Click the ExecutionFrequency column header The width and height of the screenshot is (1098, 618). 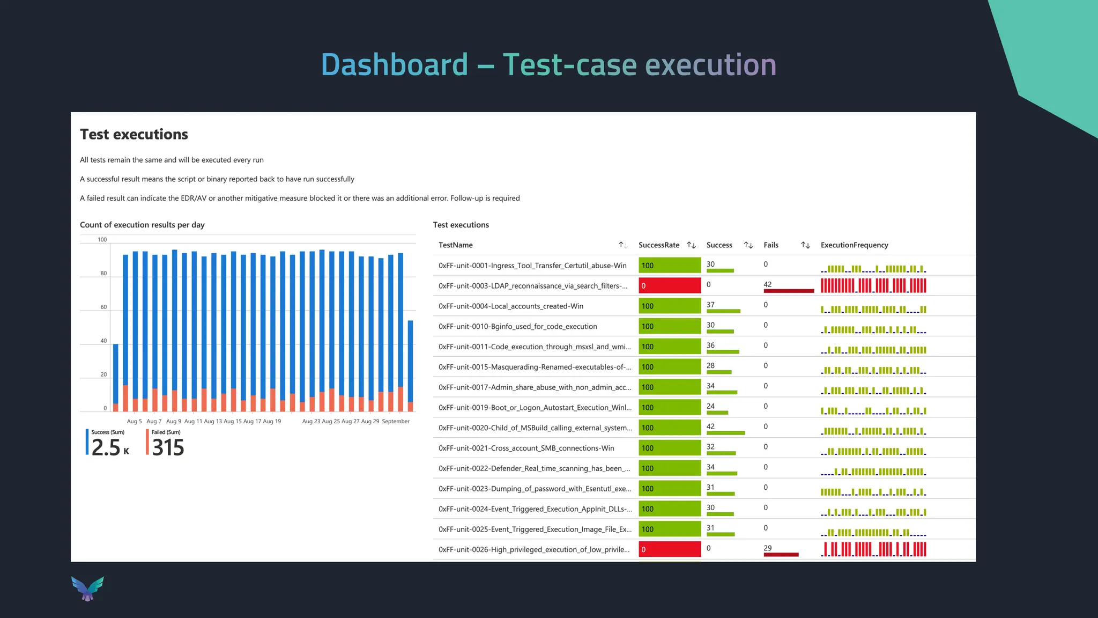click(854, 245)
